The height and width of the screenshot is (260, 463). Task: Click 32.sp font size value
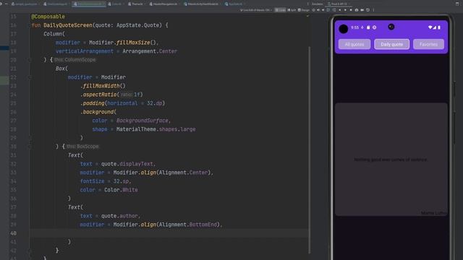point(121,181)
